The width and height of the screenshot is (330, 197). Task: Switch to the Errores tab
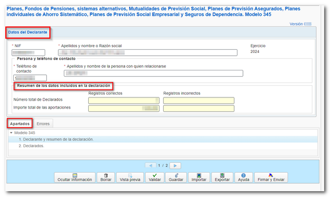pyautogui.click(x=43, y=124)
